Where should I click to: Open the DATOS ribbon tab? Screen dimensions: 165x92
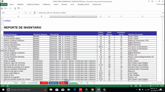coord(56,5)
